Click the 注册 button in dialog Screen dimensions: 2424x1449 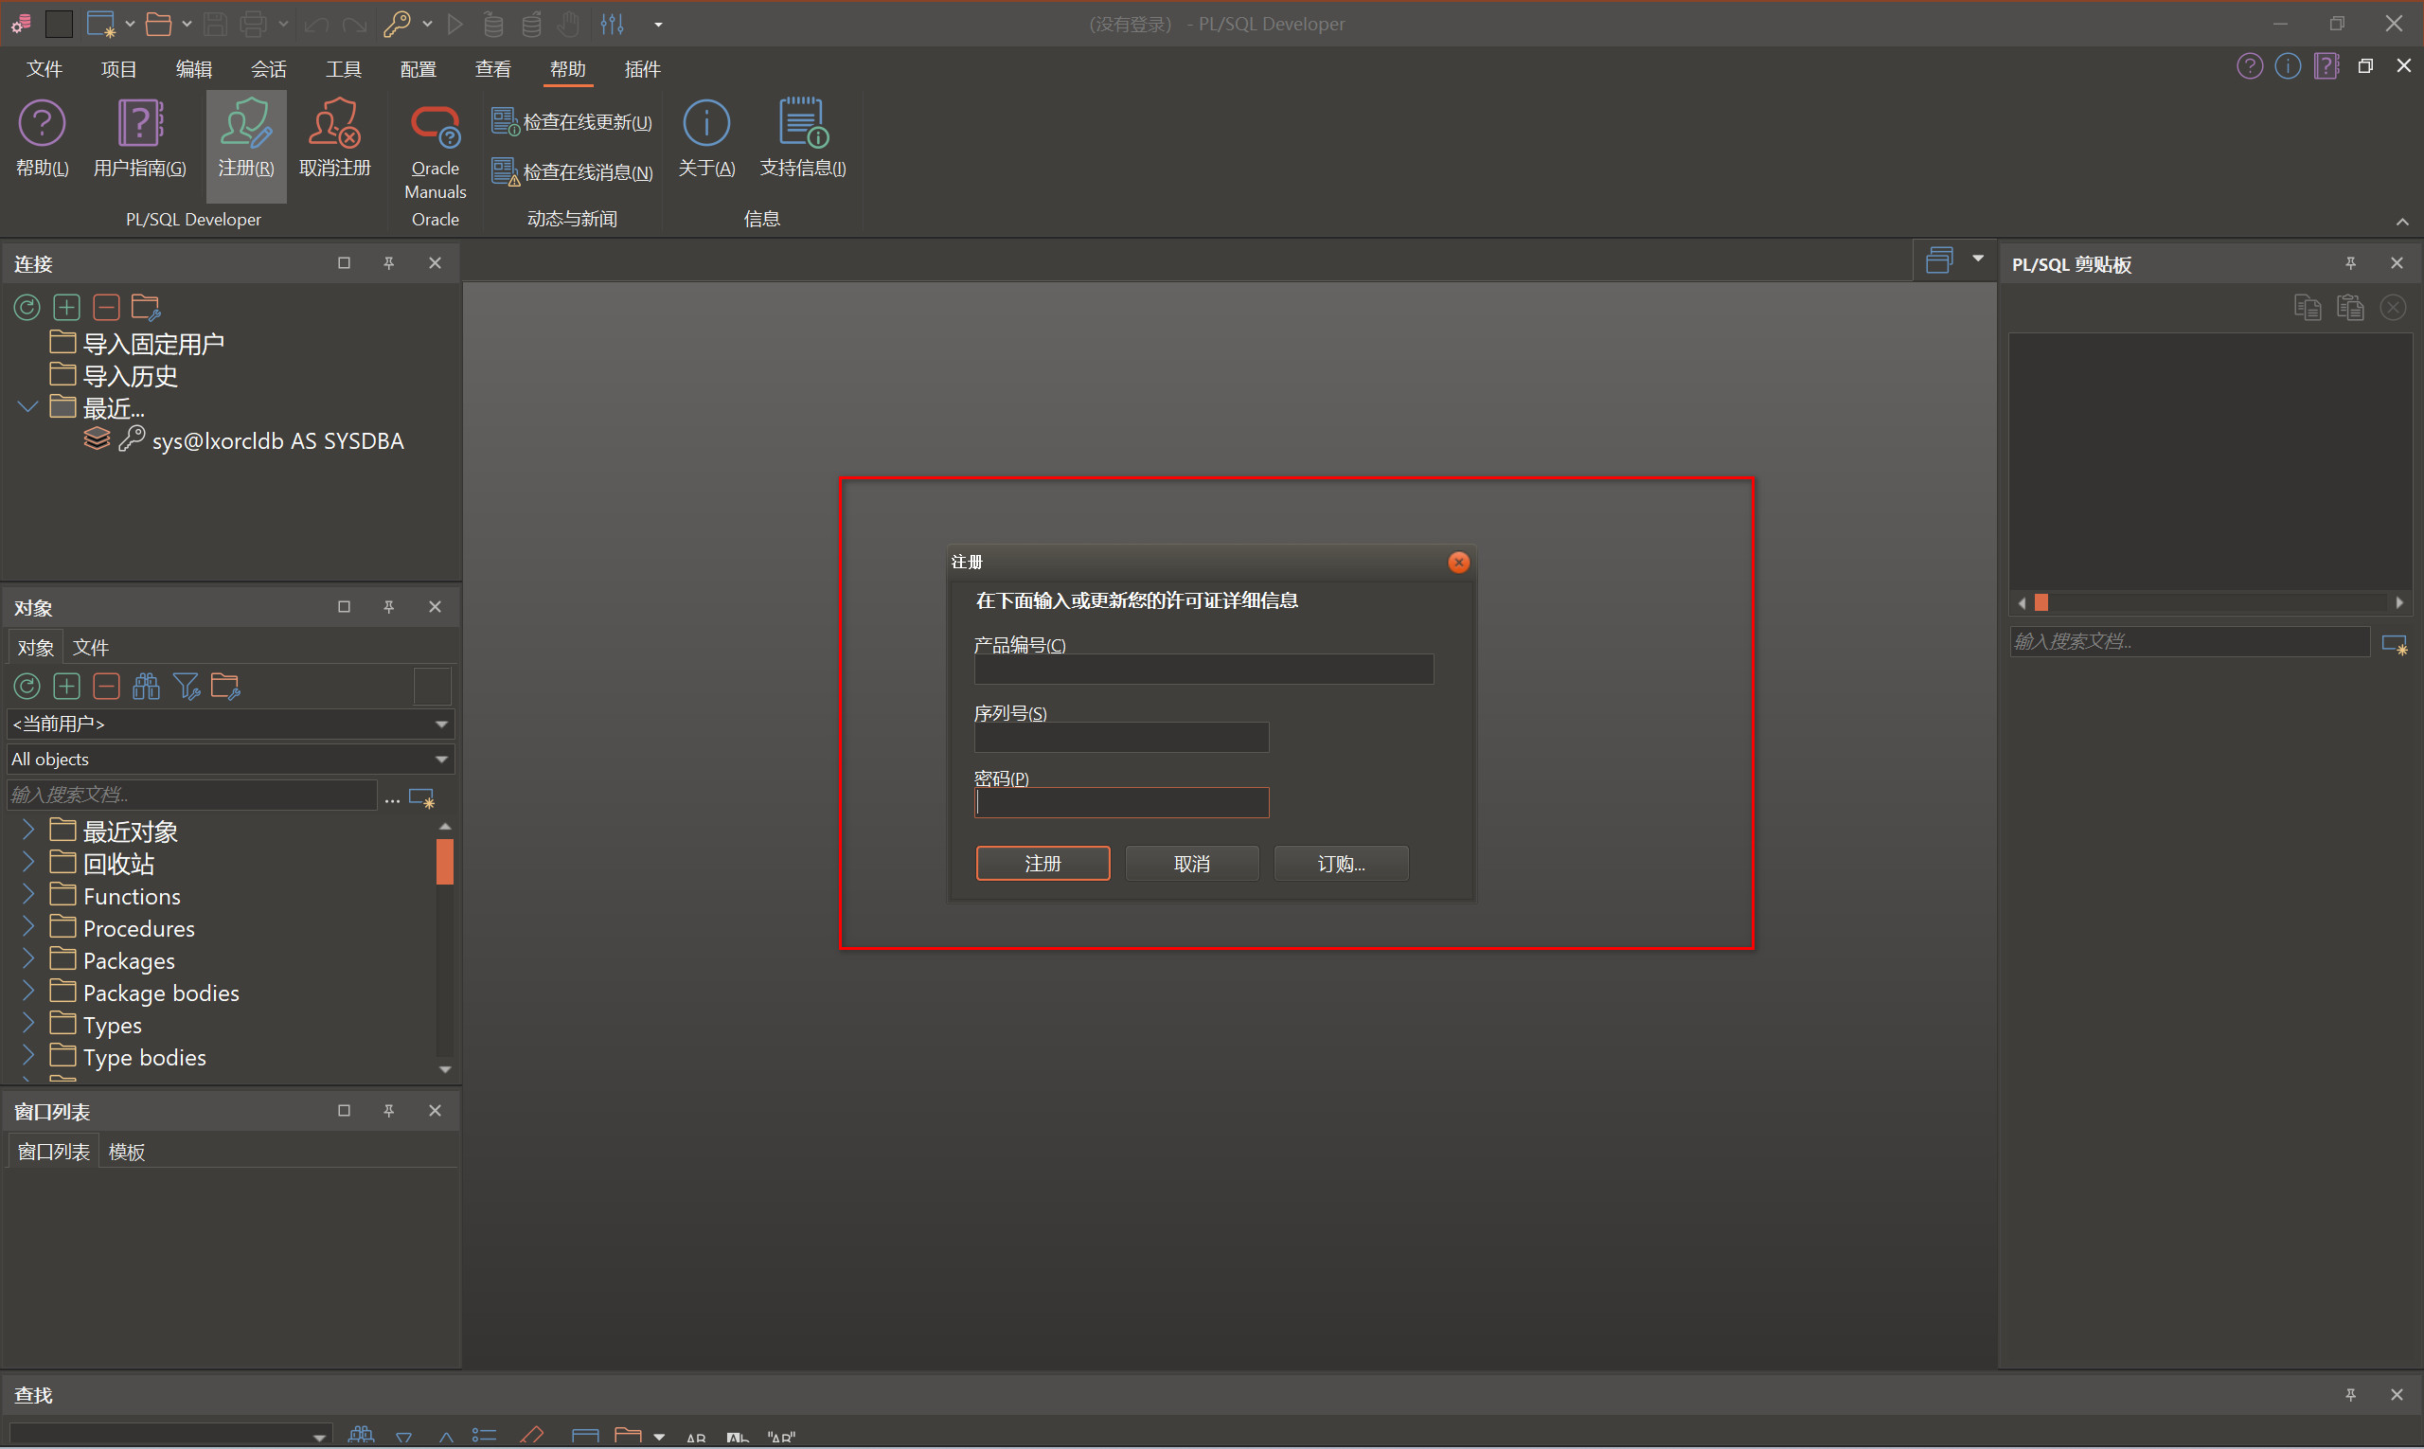pyautogui.click(x=1043, y=863)
